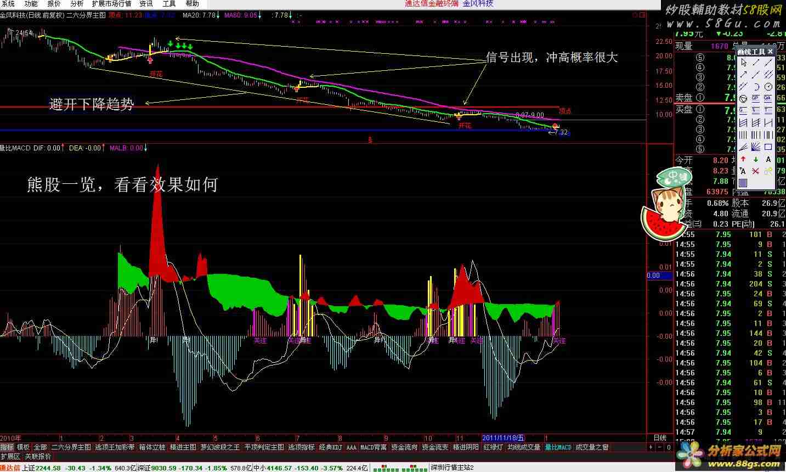Open the 扩展市场行情 menu

[111, 3]
